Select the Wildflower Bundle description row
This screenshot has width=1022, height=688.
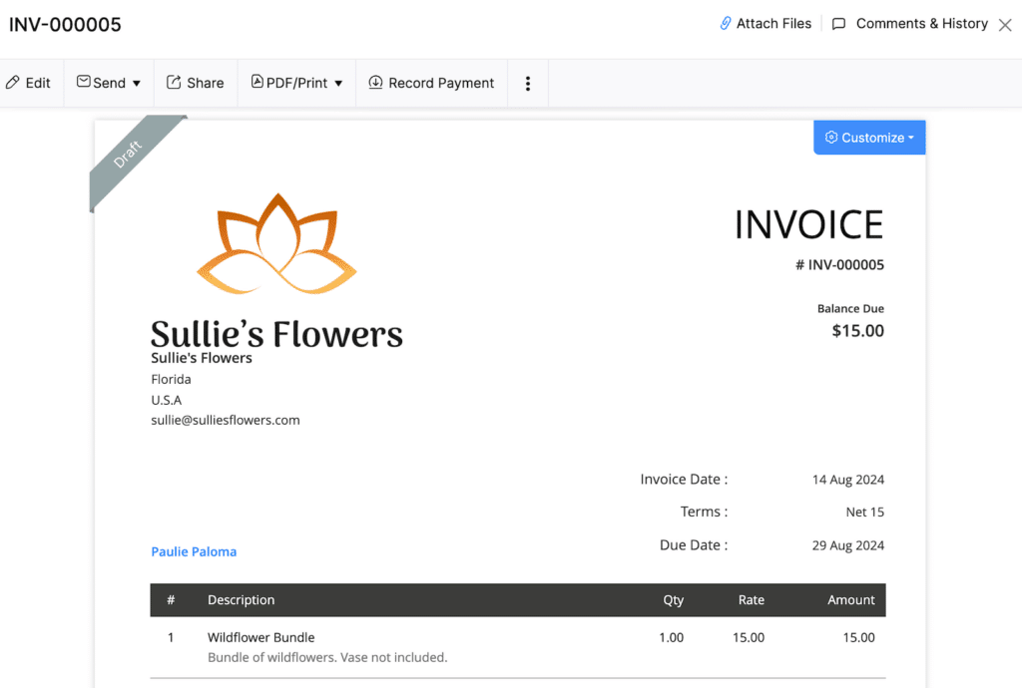pyautogui.click(x=260, y=637)
